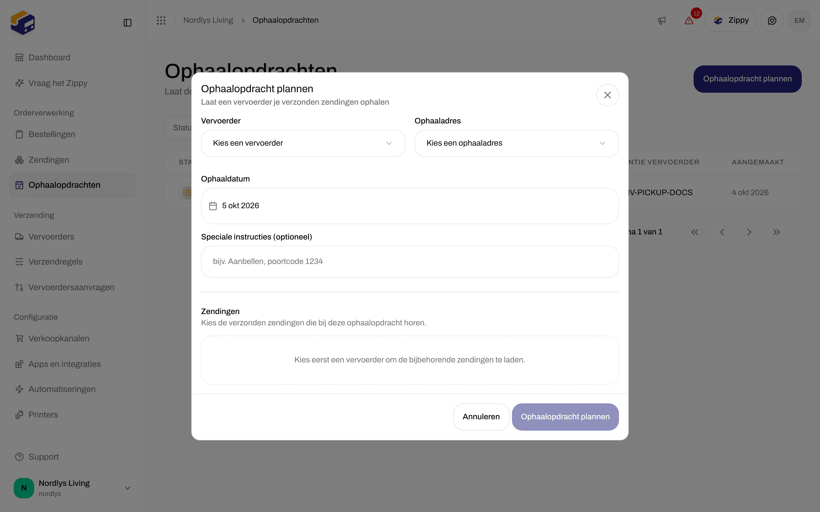
Task: Open the Status filter behind dialog
Action: (x=179, y=128)
